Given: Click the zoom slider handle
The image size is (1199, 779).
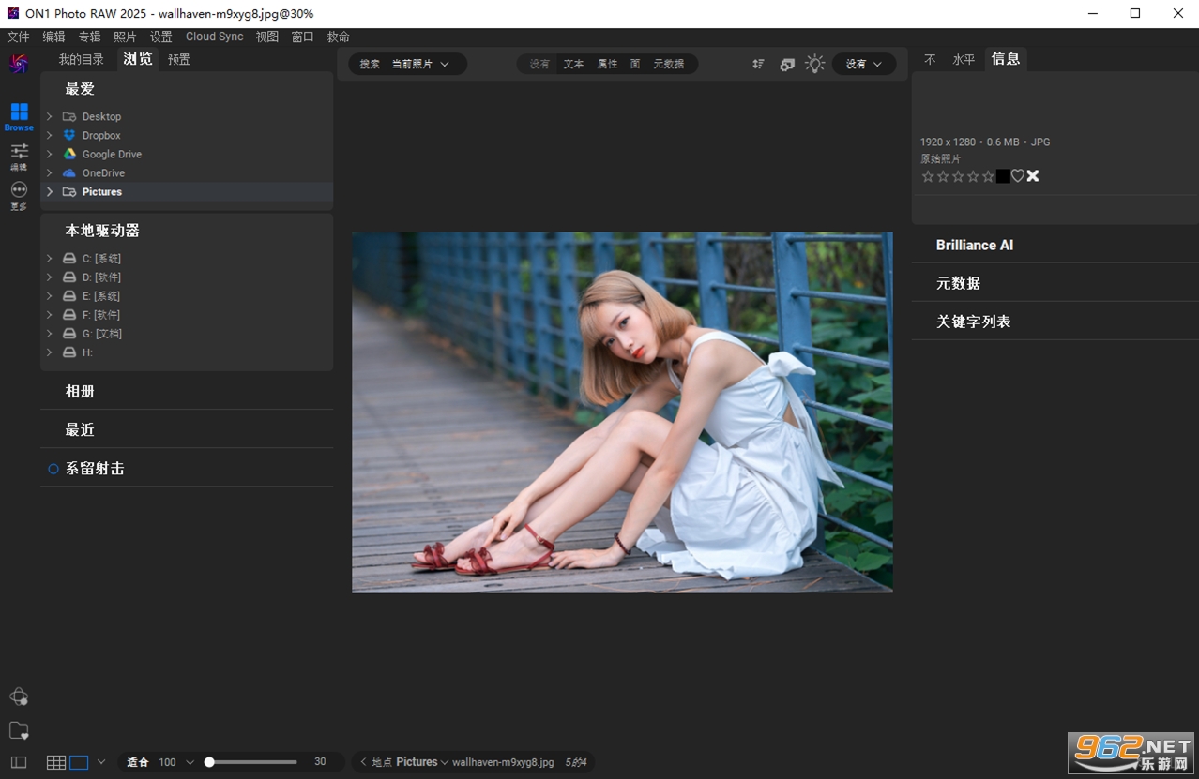Looking at the screenshot, I should click(209, 762).
